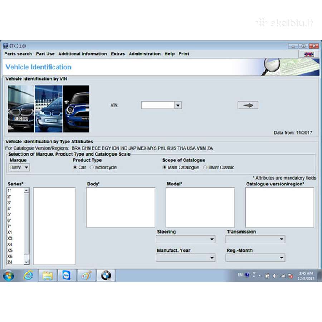
Task: Click the volume speaker tray icon
Action: click(275, 276)
